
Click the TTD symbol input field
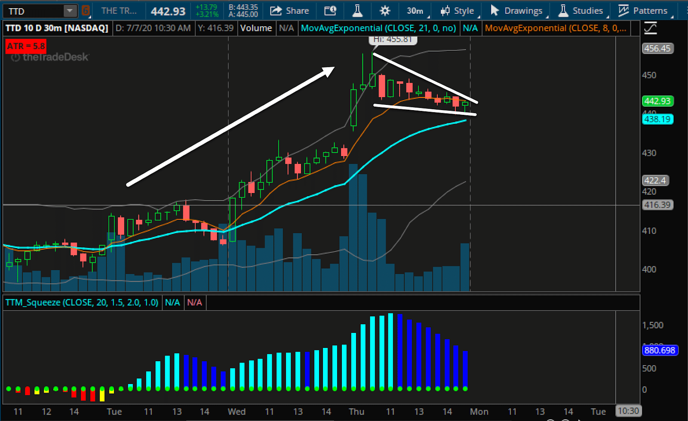(34, 11)
